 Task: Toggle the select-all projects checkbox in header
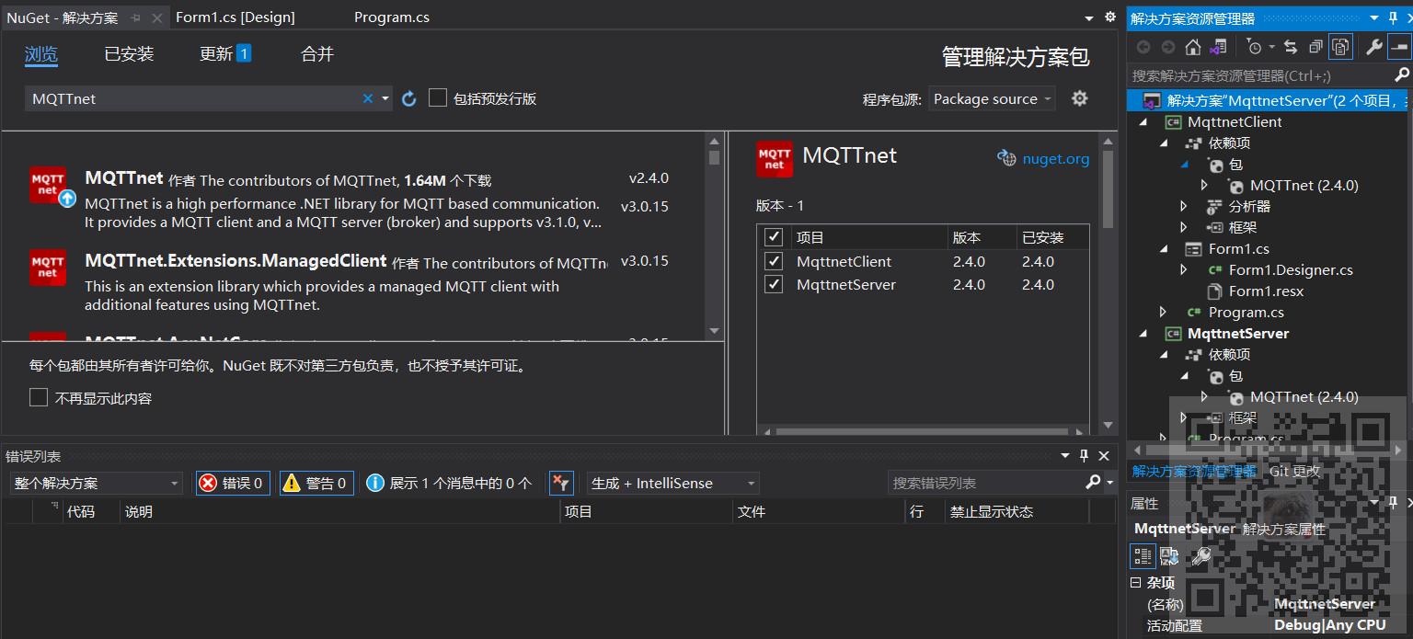point(774,237)
